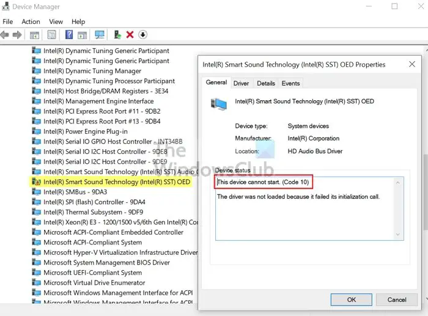Click the Action pane toolbar icon
The image size is (428, 316).
pyautogui.click(x=82, y=35)
